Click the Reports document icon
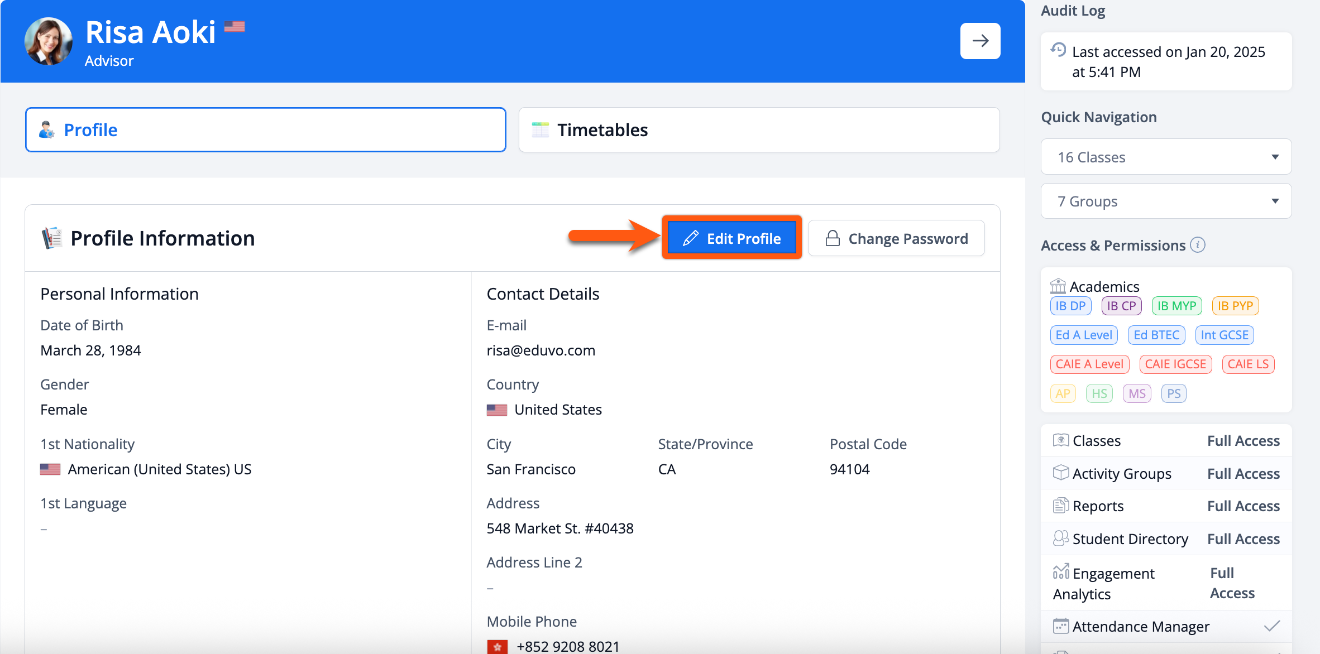The image size is (1320, 654). click(x=1060, y=506)
